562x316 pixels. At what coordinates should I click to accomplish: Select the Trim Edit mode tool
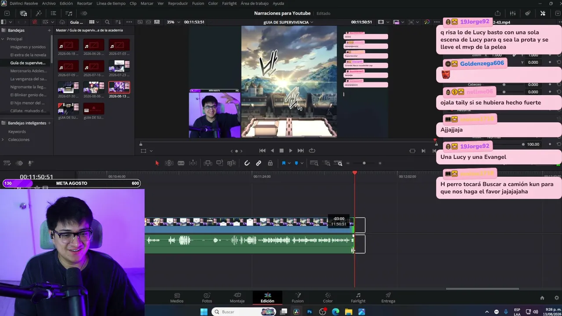(x=169, y=163)
